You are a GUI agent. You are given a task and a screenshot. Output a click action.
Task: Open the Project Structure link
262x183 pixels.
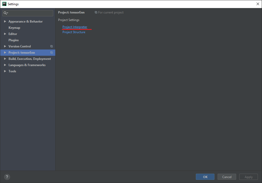[x=74, y=32]
